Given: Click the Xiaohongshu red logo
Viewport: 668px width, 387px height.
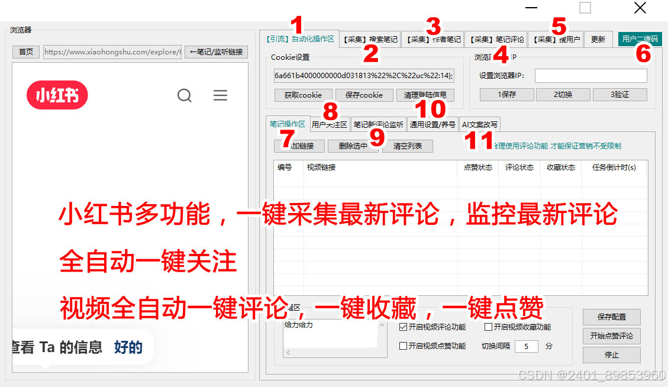Looking at the screenshot, I should tap(57, 95).
